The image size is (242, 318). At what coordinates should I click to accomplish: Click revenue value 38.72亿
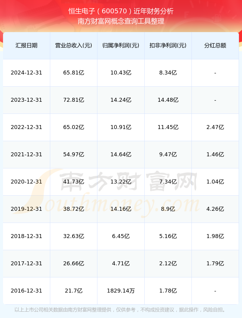(x=74, y=209)
